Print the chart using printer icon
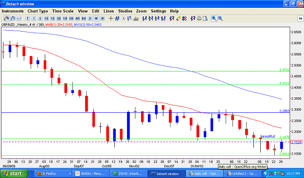 coord(199,18)
